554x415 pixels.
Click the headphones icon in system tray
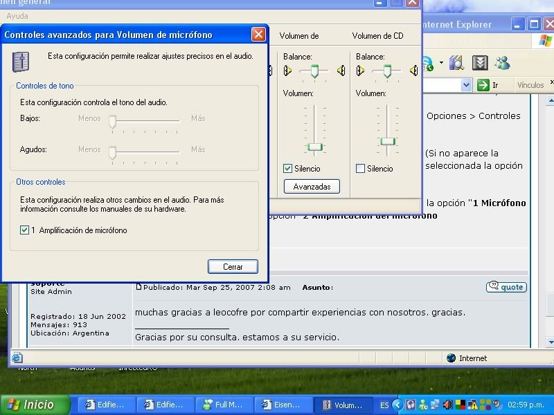(x=411, y=405)
